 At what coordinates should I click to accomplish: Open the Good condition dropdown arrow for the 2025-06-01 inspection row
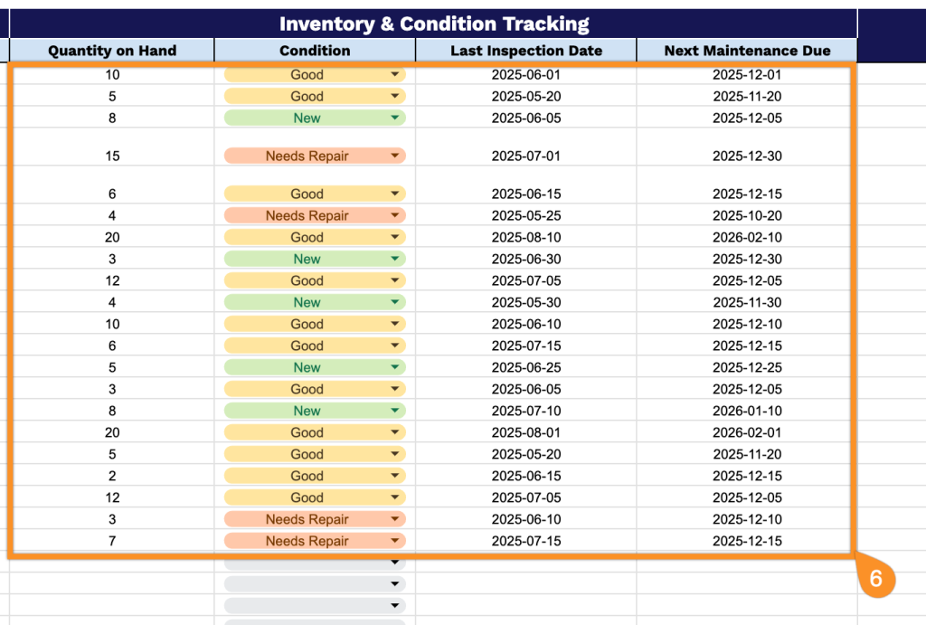[x=394, y=74]
